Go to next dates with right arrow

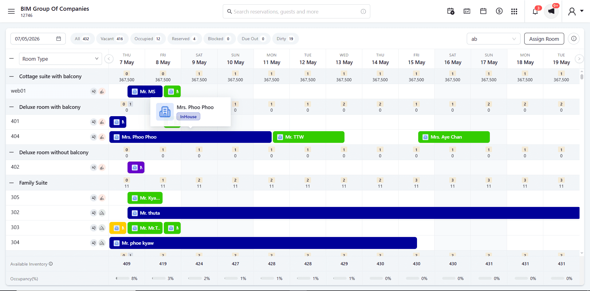pyautogui.click(x=579, y=59)
